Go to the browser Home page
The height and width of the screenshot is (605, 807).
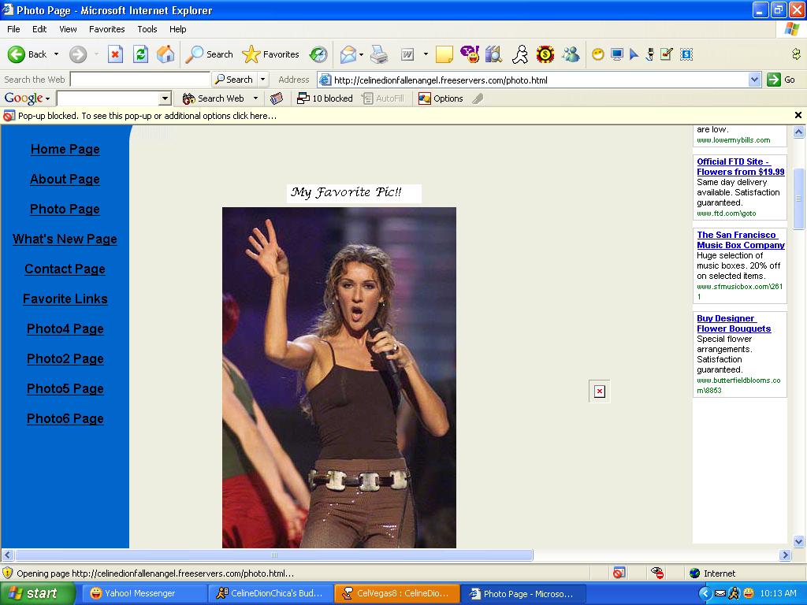point(165,54)
